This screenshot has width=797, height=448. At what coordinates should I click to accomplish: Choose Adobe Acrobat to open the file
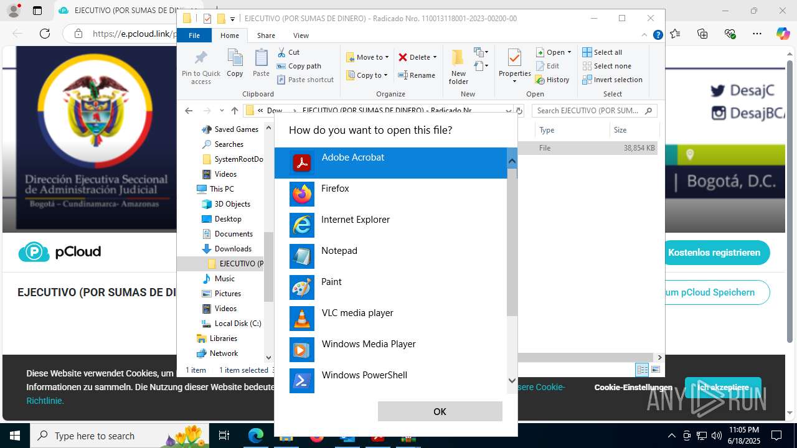[x=391, y=163]
